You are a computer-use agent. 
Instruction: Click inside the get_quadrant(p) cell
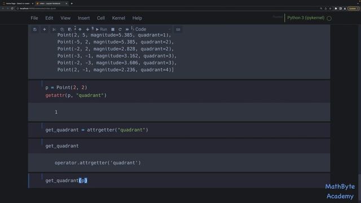pyautogui.click(x=179, y=180)
